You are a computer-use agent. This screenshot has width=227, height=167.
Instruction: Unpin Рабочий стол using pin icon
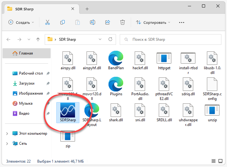[48, 73]
